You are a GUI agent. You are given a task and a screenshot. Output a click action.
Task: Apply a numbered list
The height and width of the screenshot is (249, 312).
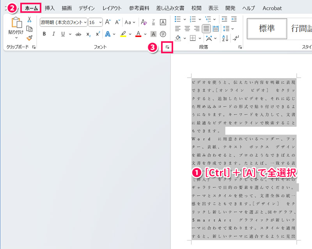(x=193, y=19)
